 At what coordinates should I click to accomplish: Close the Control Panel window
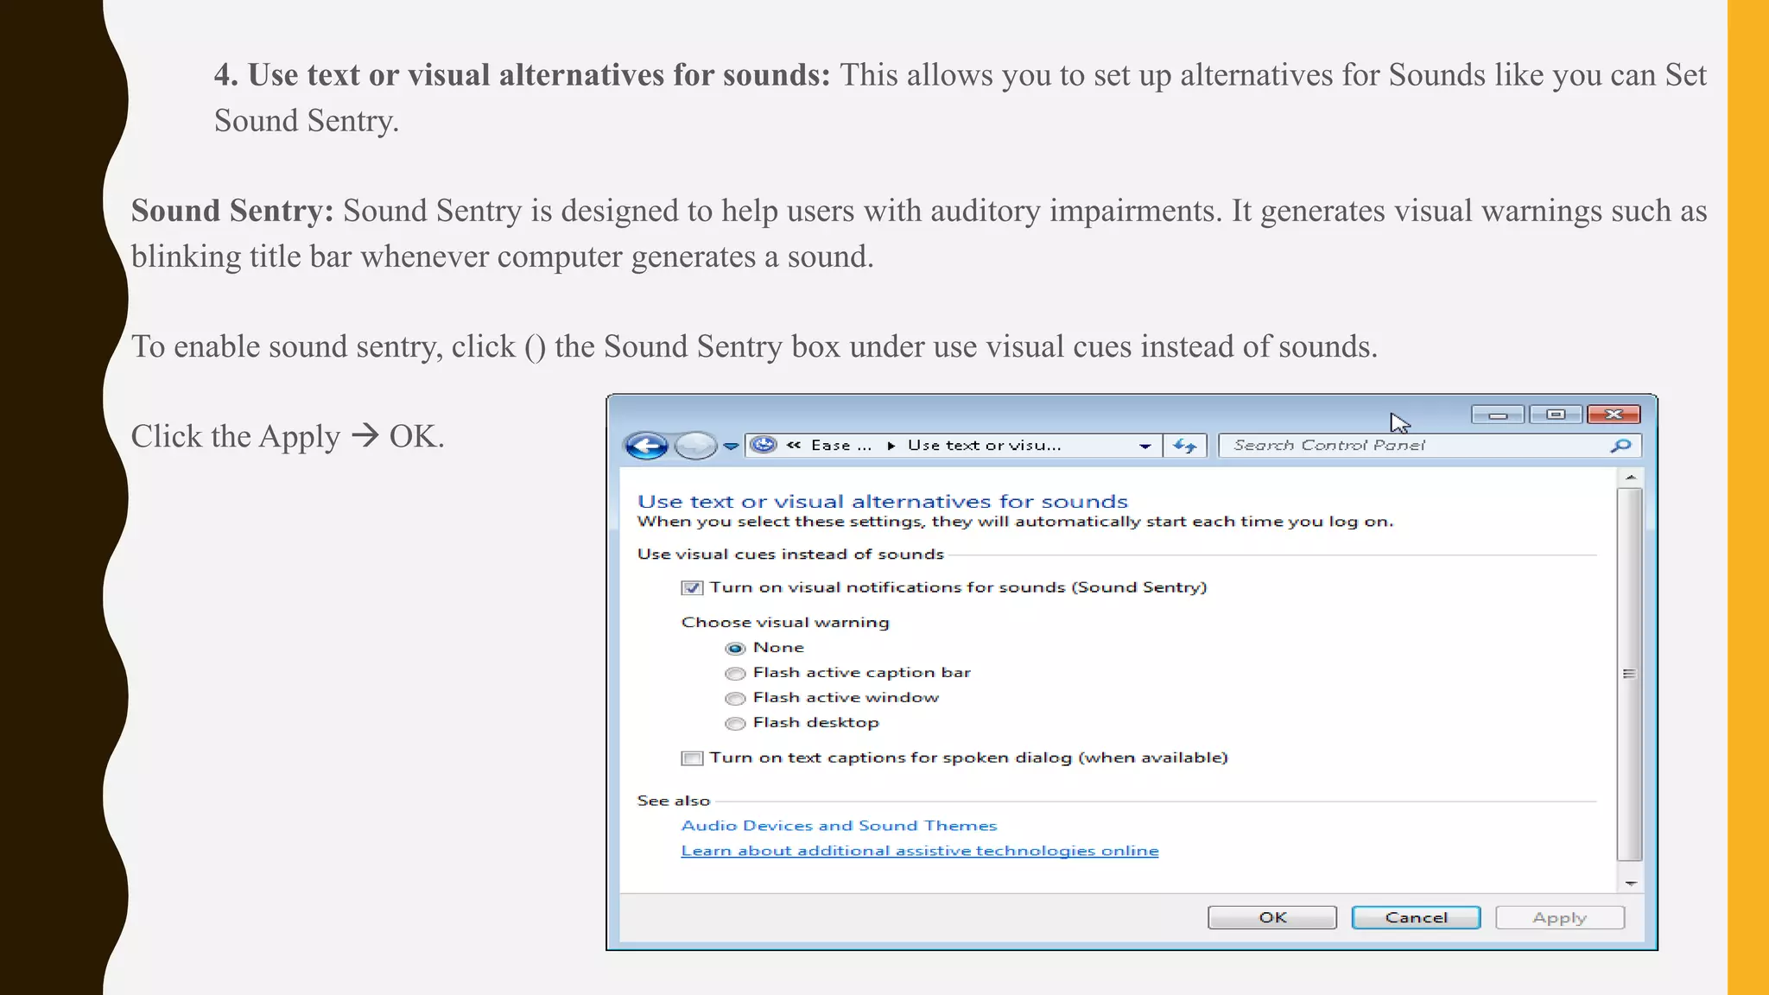1614,415
